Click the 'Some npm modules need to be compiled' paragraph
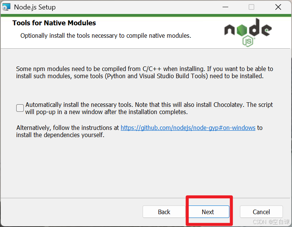The width and height of the screenshot is (292, 227). [x=144, y=73]
